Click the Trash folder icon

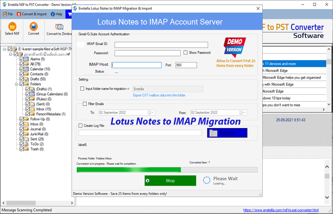(26, 149)
